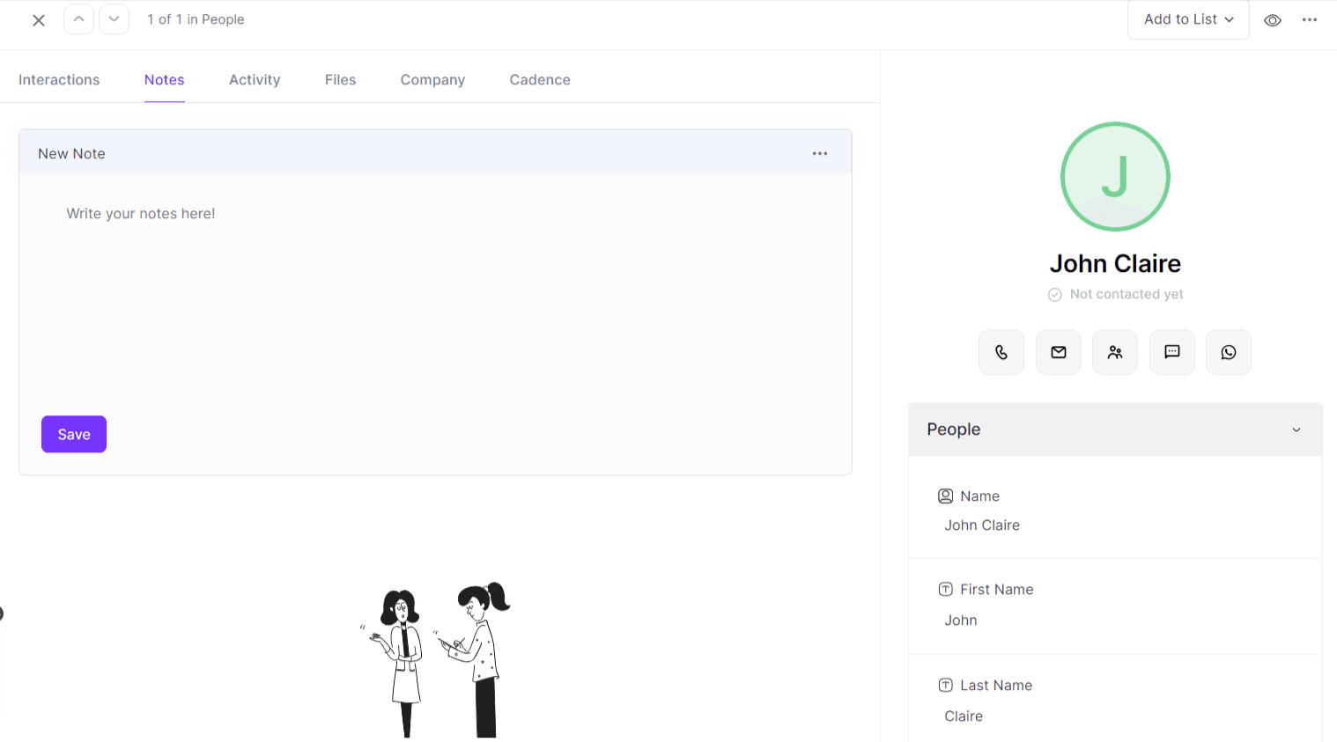1337x742 pixels.
Task: Select the WhatsApp icon in the contact actions
Action: [1228, 351]
